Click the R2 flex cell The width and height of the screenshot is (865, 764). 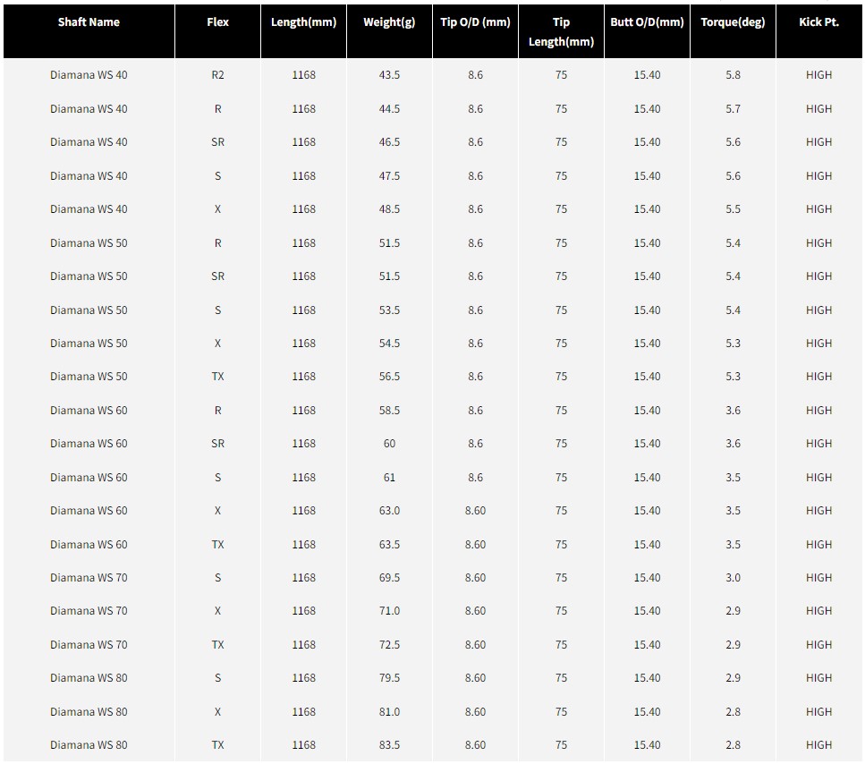point(218,75)
